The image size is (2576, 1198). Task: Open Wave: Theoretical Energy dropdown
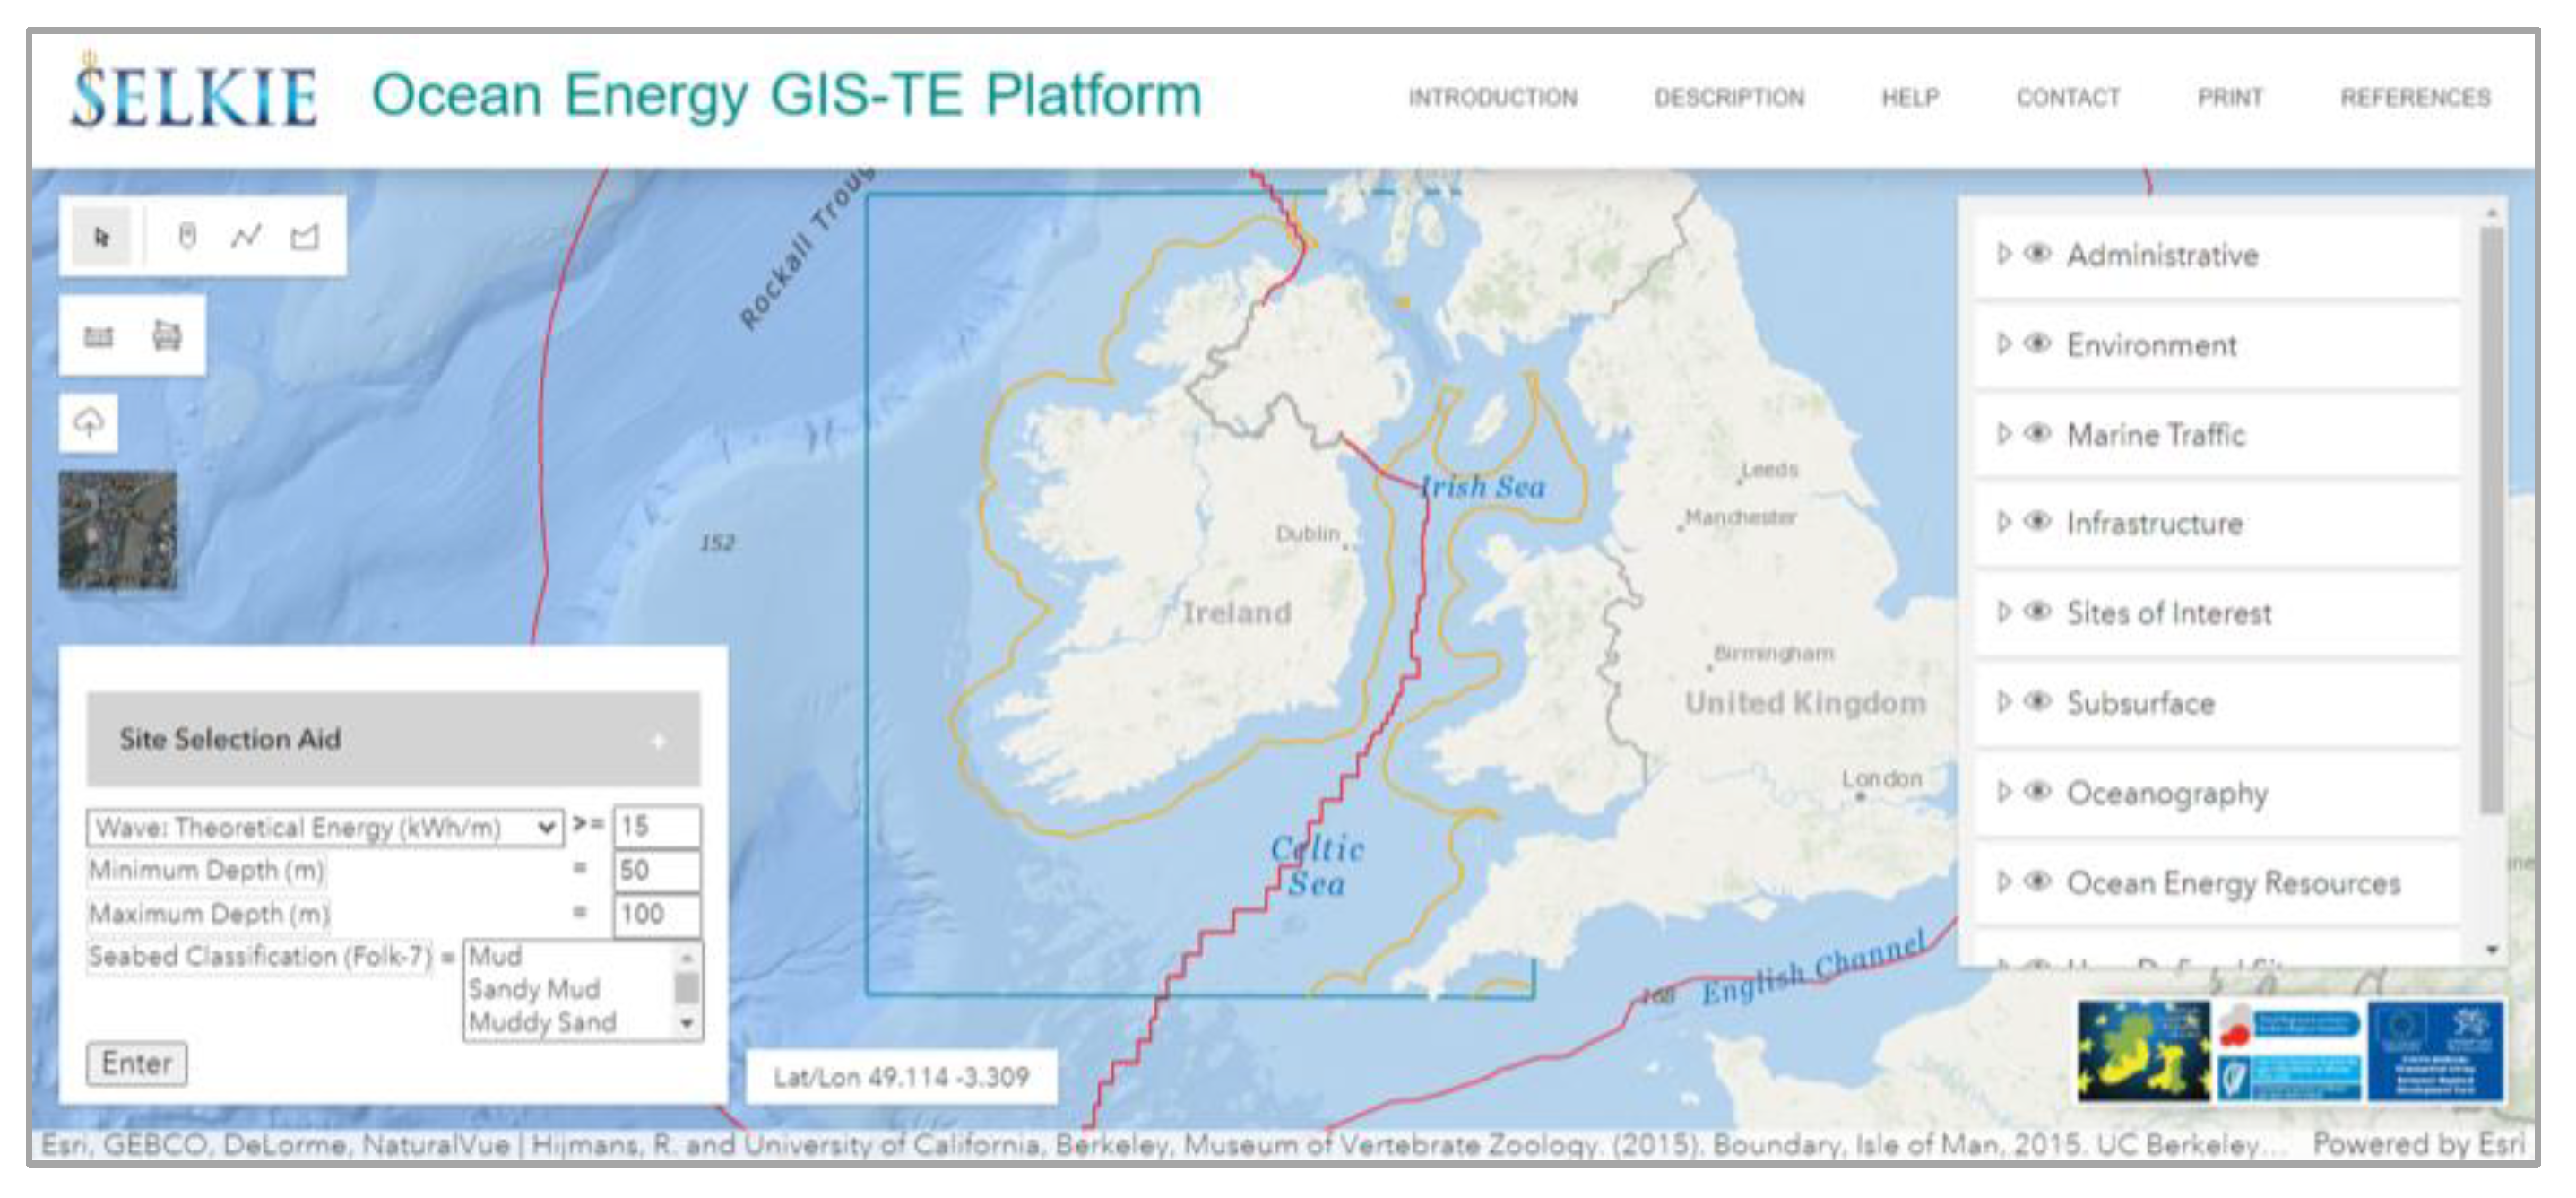pos(325,828)
